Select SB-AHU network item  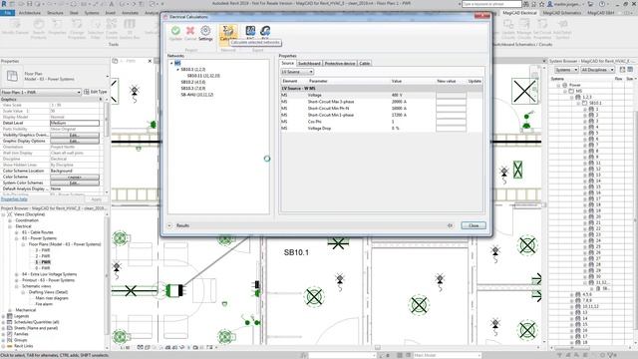(x=197, y=95)
